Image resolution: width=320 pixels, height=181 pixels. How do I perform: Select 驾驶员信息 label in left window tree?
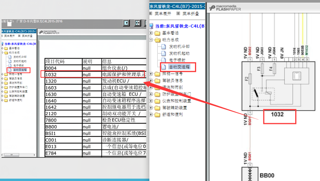point(15,79)
